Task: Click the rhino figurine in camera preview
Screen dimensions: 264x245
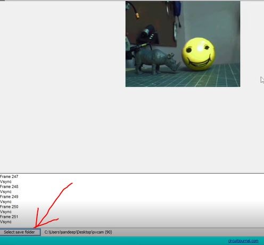Action: 156,62
